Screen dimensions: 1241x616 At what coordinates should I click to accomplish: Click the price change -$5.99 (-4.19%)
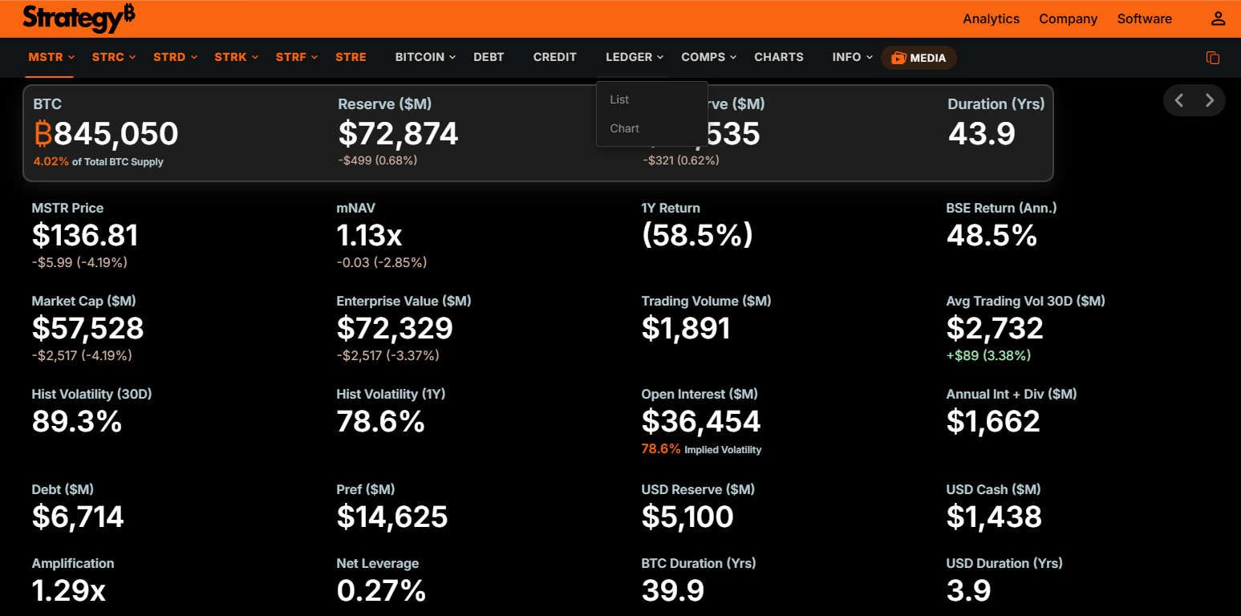[x=79, y=262]
